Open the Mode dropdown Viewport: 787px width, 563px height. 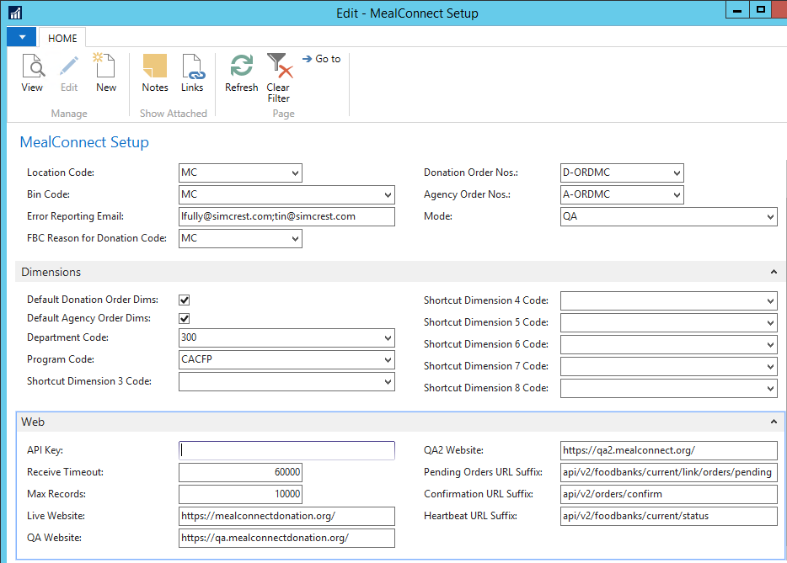pyautogui.click(x=770, y=217)
